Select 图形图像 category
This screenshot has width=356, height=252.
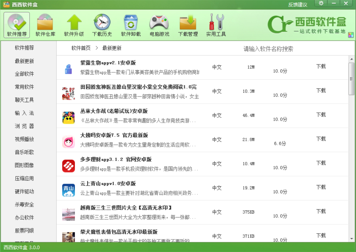pos(24,165)
